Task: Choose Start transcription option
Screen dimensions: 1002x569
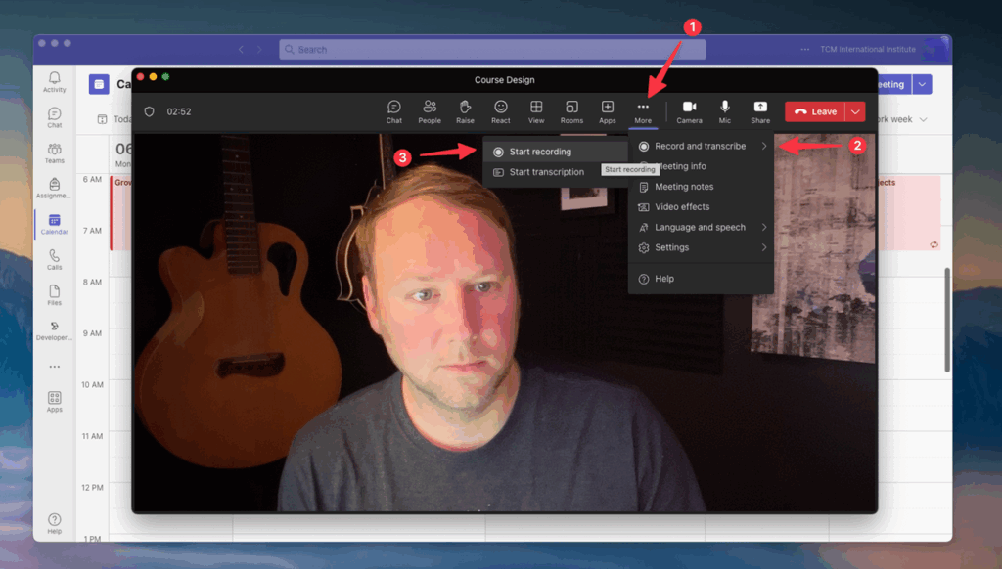Action: coord(546,172)
